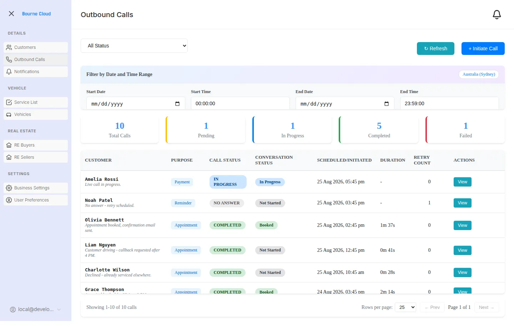Click the Start Time field 00:00:00
514x326 pixels.
[240, 103]
